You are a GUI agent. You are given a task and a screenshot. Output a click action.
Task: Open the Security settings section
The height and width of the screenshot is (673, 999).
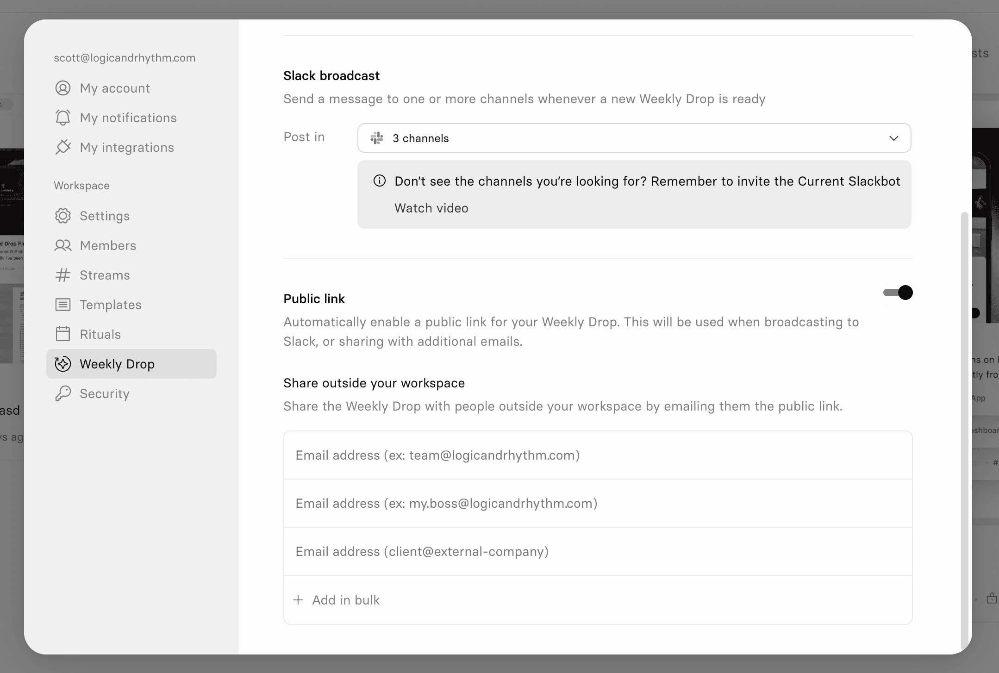(x=105, y=393)
